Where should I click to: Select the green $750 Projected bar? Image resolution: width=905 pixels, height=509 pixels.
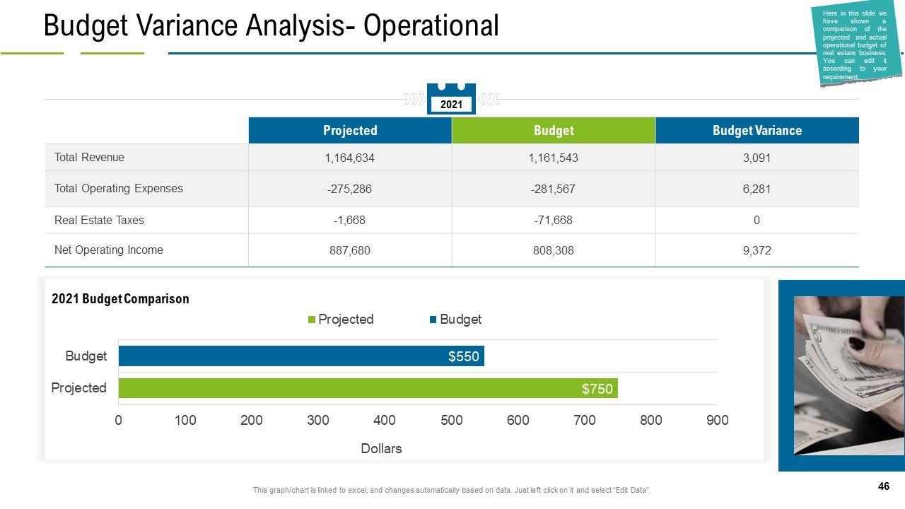368,388
